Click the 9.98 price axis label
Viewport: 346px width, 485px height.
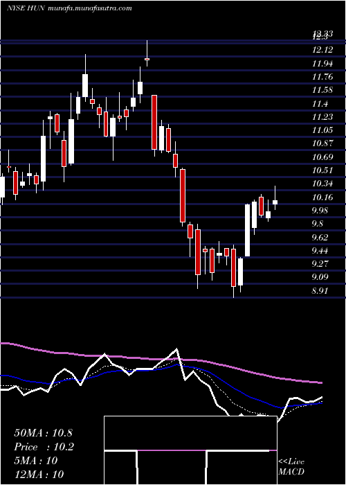[320, 211]
